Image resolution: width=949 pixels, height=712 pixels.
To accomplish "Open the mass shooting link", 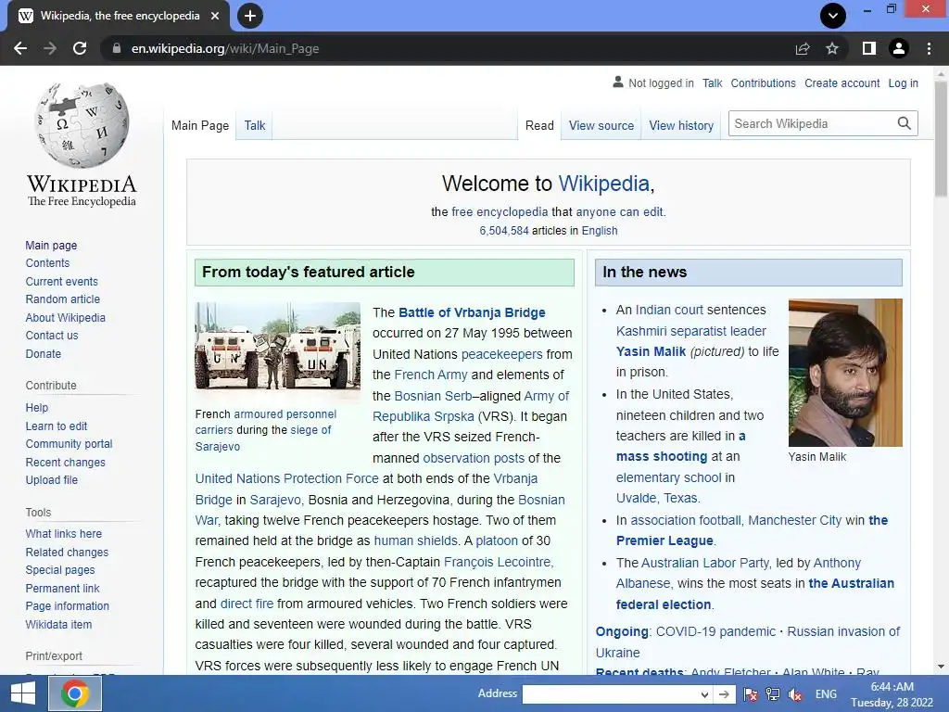I will (x=662, y=456).
